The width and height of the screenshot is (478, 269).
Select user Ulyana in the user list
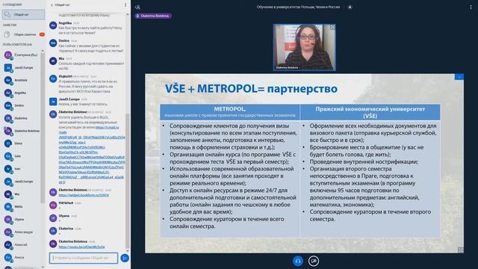click(22, 219)
